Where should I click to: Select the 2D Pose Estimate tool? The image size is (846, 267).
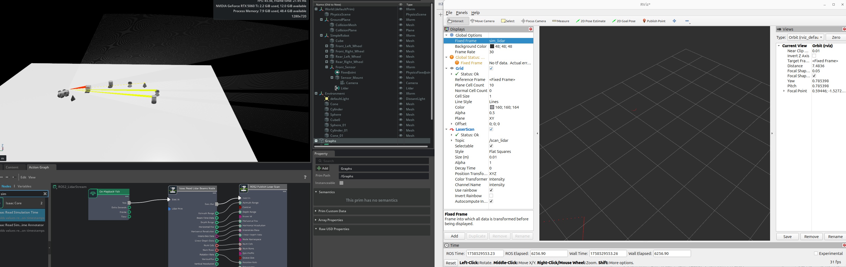pos(591,21)
